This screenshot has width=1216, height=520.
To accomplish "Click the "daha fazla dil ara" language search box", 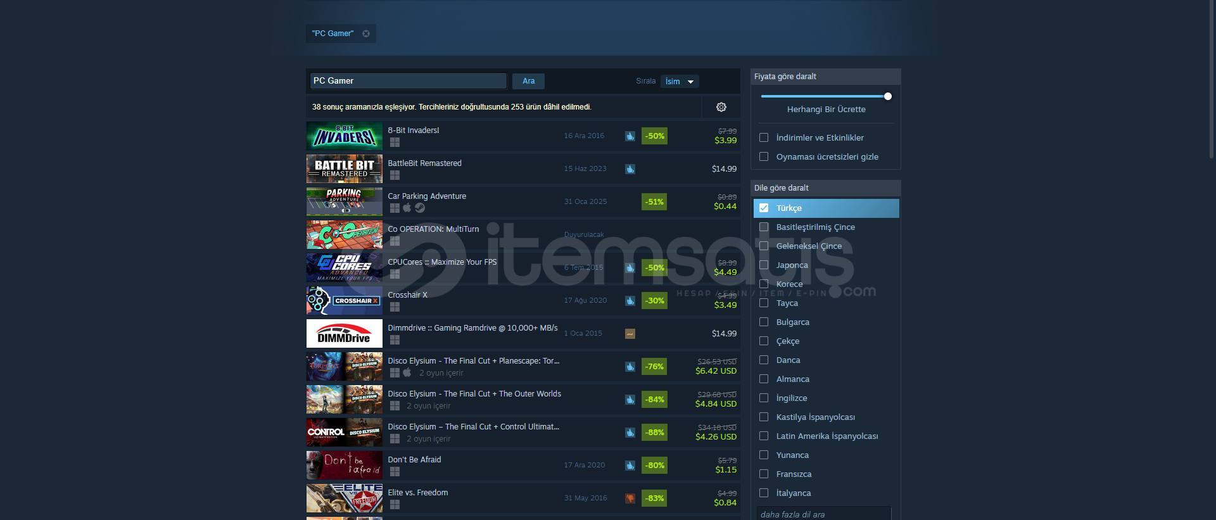I will pos(824,514).
